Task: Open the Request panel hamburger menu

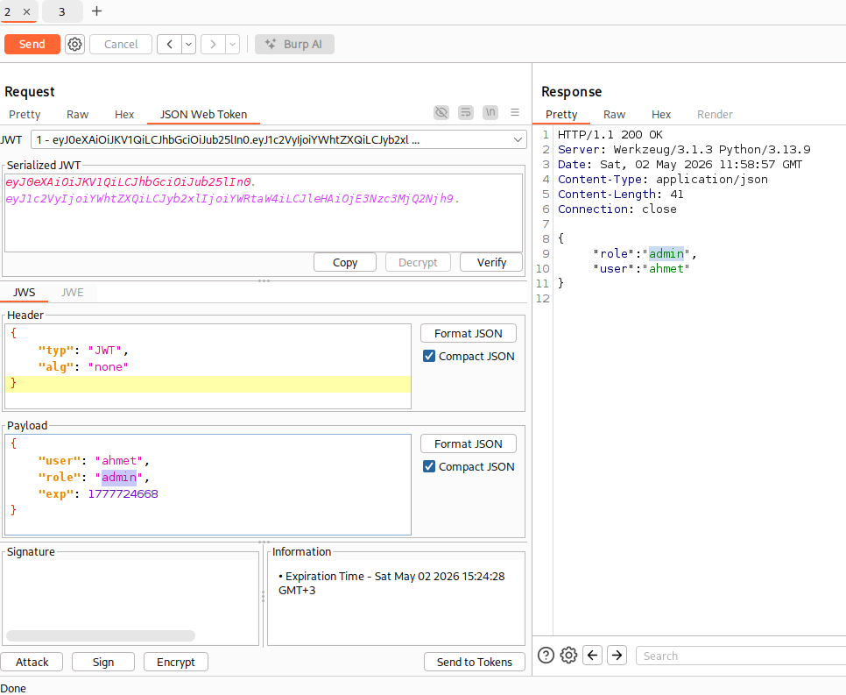Action: pos(515,112)
